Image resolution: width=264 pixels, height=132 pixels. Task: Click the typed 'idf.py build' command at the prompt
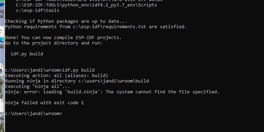pyautogui.click(x=78, y=70)
